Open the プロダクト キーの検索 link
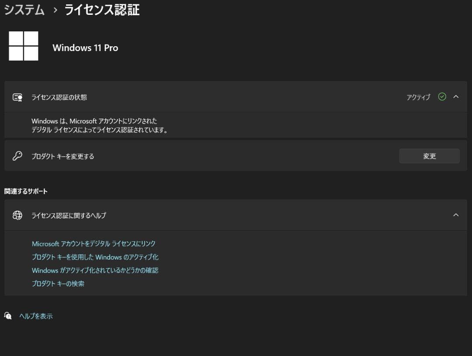The width and height of the screenshot is (472, 356). pyautogui.click(x=58, y=284)
